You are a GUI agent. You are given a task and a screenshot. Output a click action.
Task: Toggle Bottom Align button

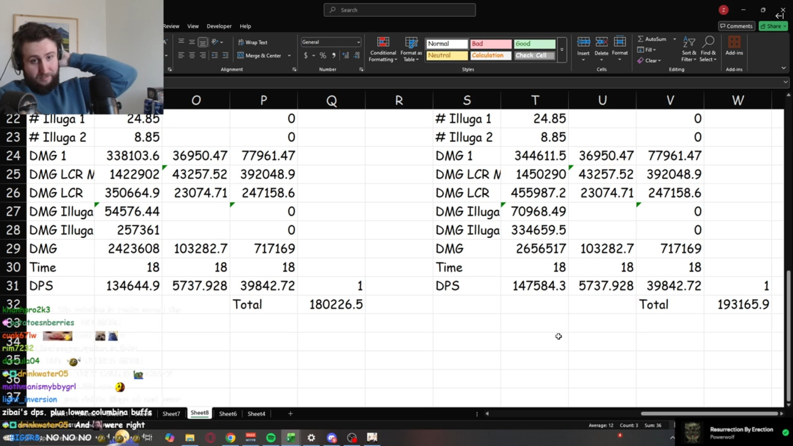pos(202,42)
